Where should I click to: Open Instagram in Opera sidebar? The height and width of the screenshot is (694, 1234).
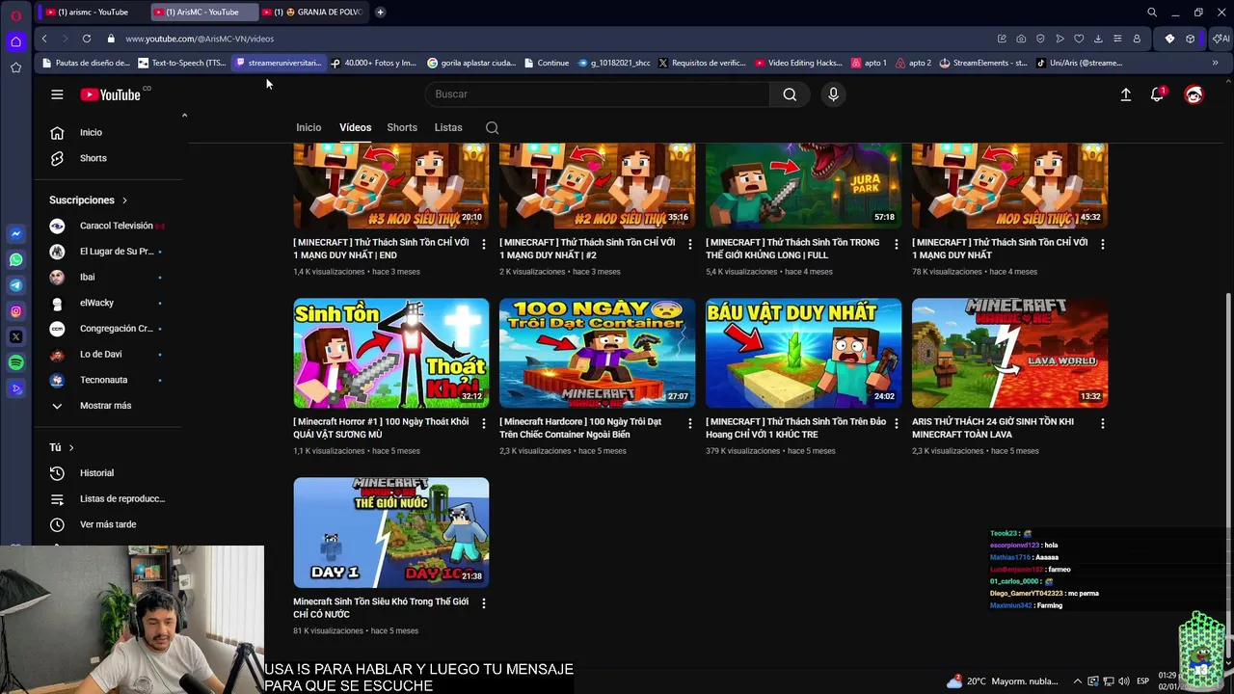(15, 311)
